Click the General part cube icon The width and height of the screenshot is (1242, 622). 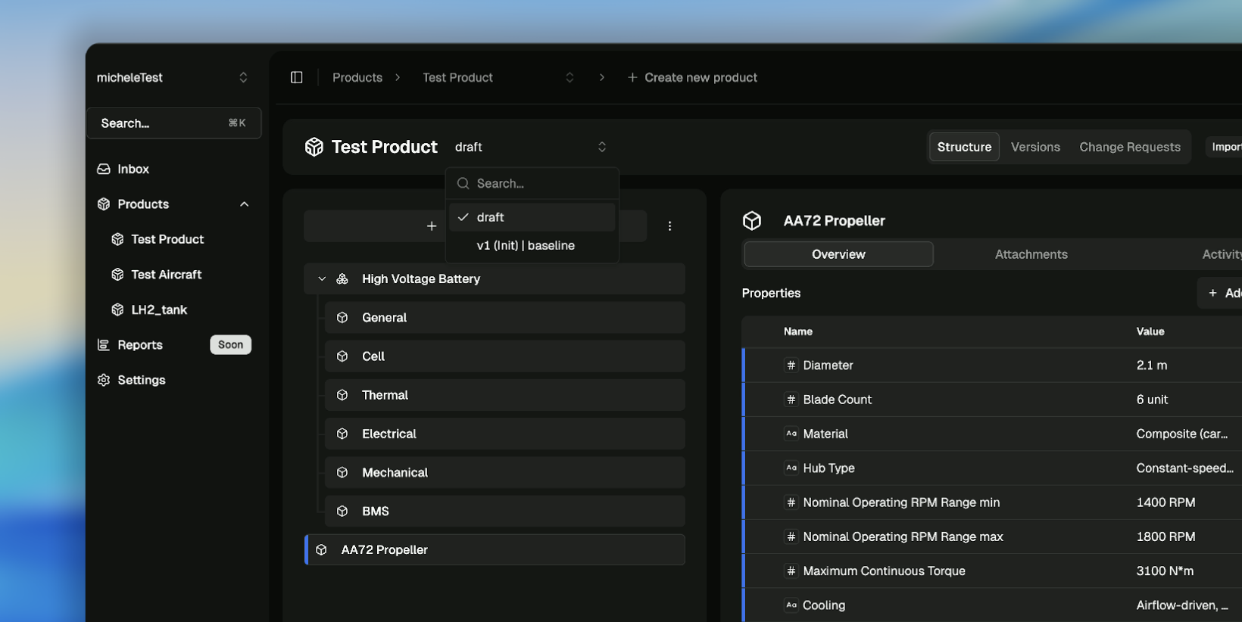[342, 318]
